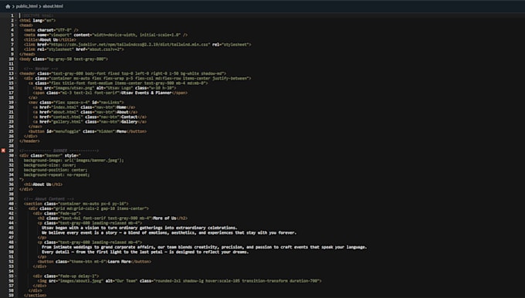Collapse the paragraph fold on line 44

pos(16,223)
